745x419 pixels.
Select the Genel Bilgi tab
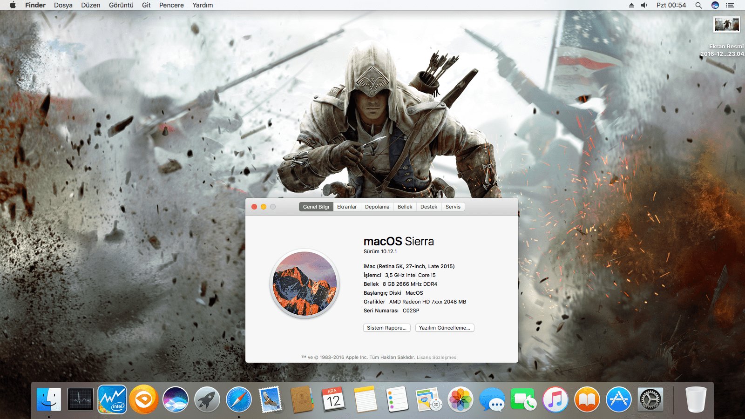316,207
